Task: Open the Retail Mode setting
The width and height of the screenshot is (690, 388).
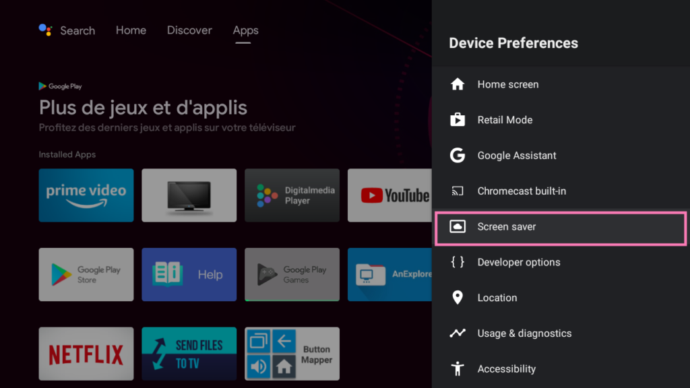Action: tap(561, 120)
